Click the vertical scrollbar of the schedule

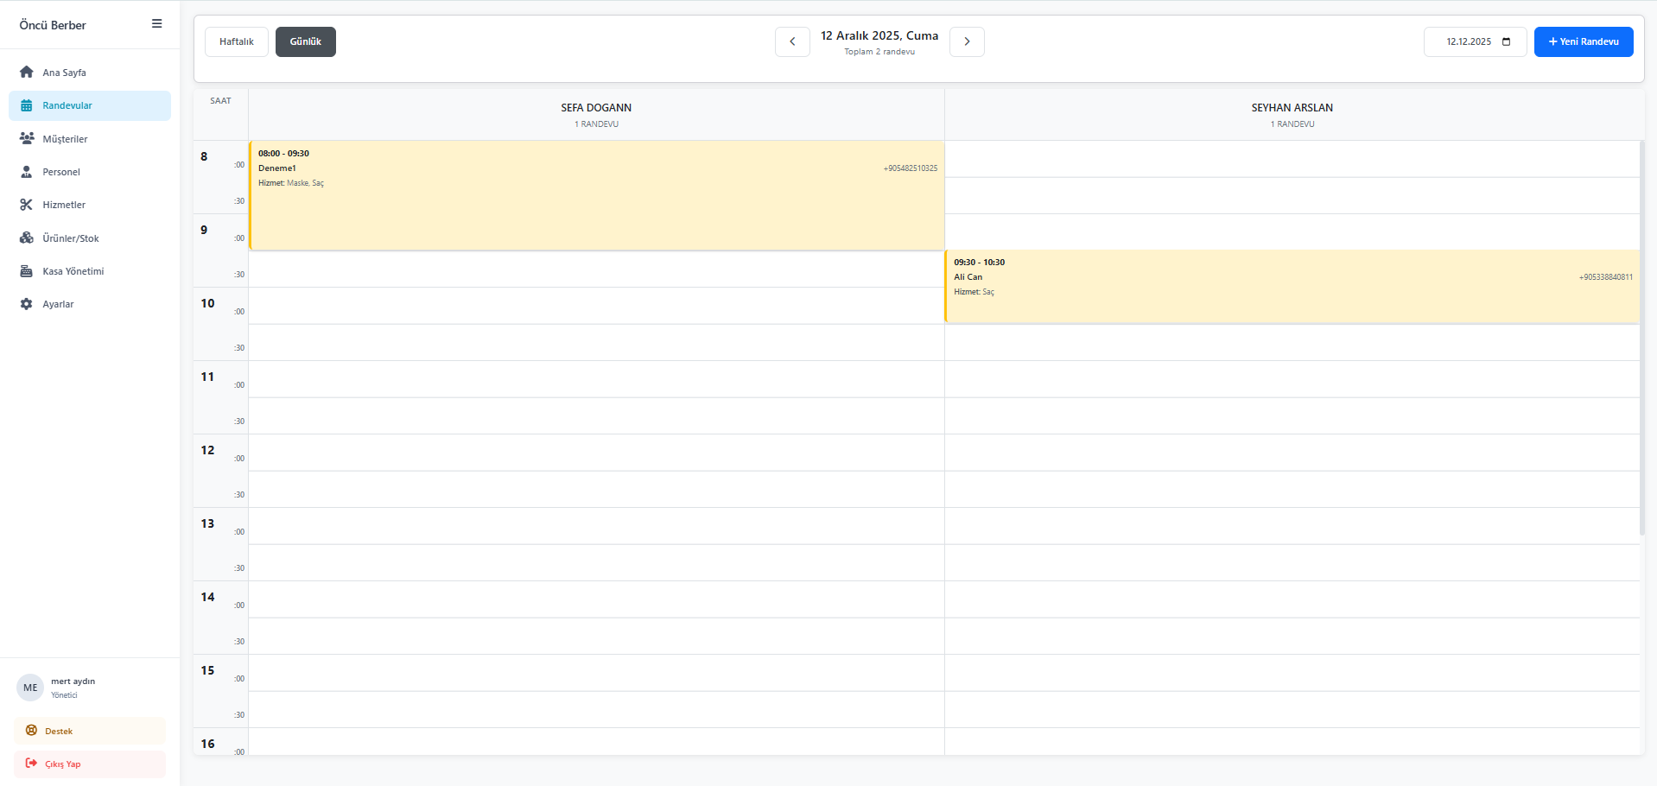pos(1641,337)
